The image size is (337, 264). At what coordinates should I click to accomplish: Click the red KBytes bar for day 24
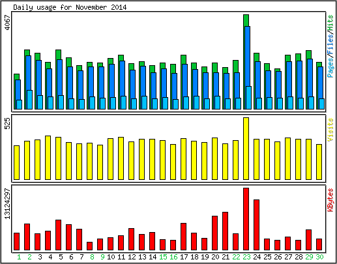(x=256, y=225)
